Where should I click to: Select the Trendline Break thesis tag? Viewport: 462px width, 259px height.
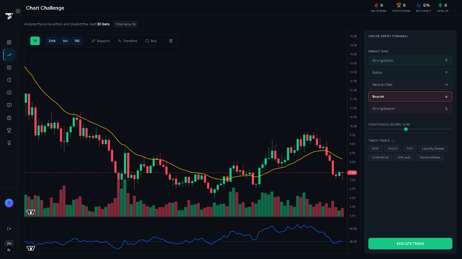[x=429, y=157]
